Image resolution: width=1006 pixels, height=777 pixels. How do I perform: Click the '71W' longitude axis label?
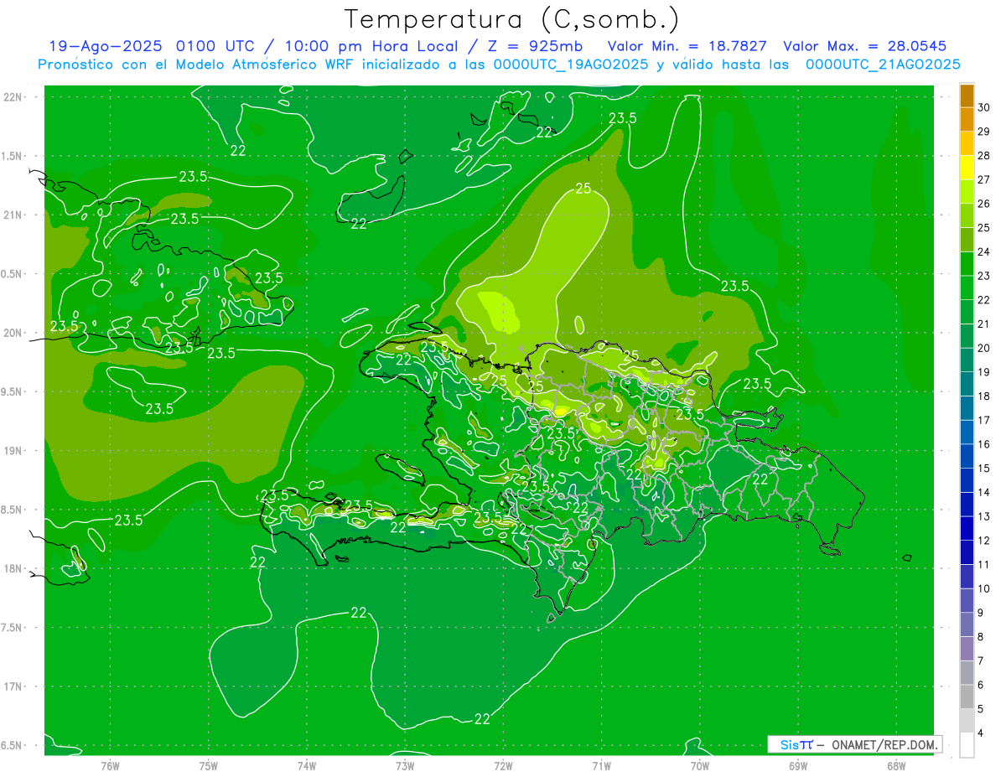tap(601, 766)
